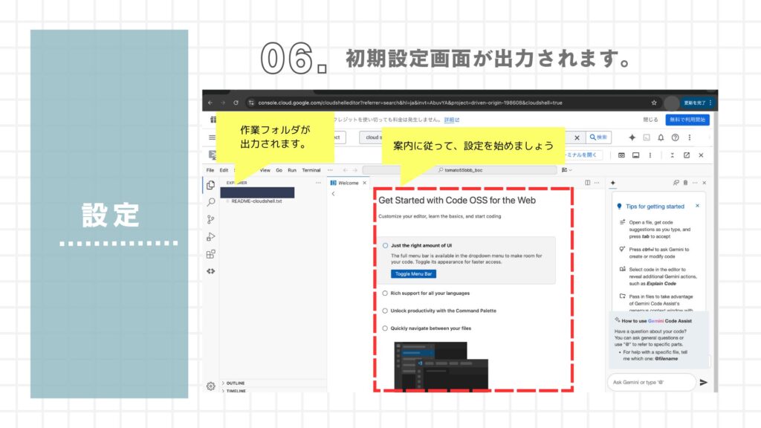
Task: Open Cloud Shell in a new window
Action: coord(686,155)
